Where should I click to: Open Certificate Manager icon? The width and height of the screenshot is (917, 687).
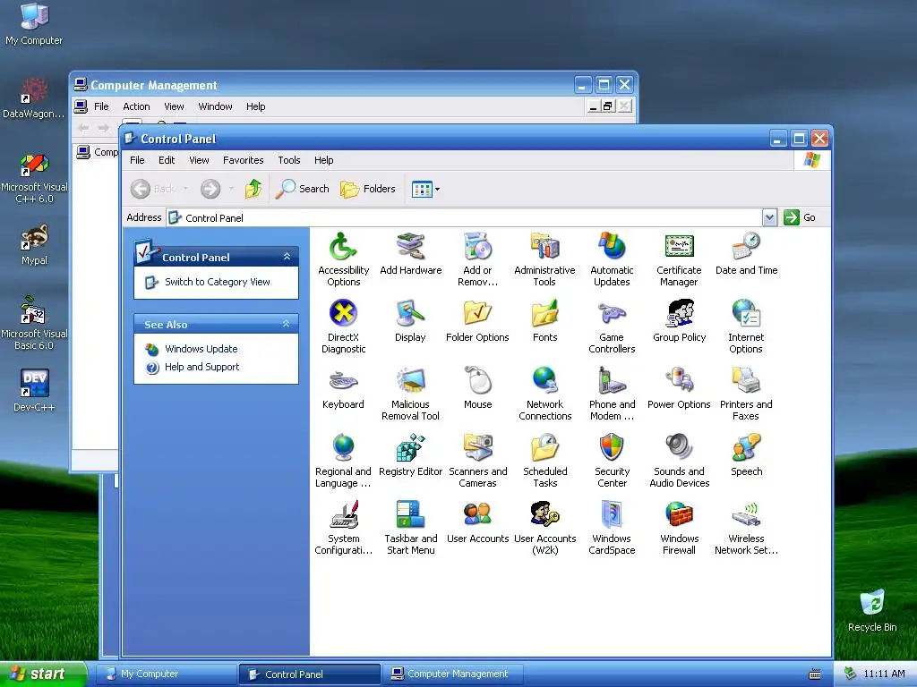click(x=679, y=259)
